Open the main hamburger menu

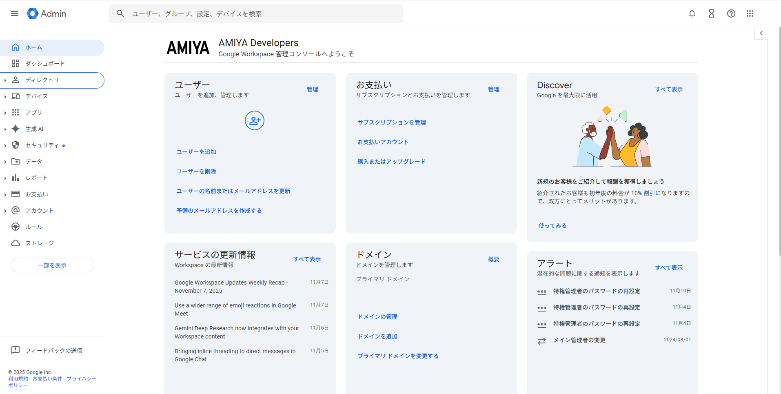coord(15,13)
